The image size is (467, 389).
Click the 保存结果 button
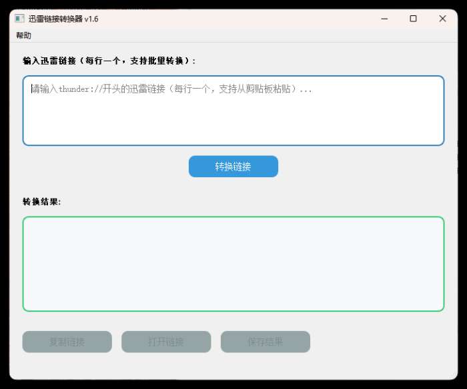(266, 342)
